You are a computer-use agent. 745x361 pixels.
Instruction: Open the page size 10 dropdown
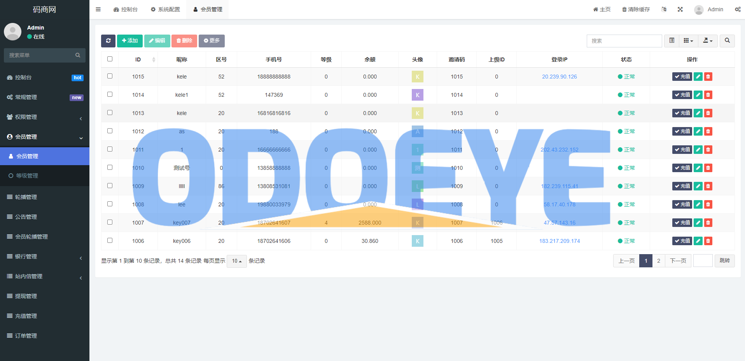click(x=236, y=261)
